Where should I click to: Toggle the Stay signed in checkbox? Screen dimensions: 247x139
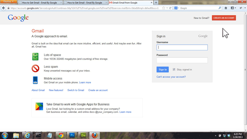tap(174, 69)
